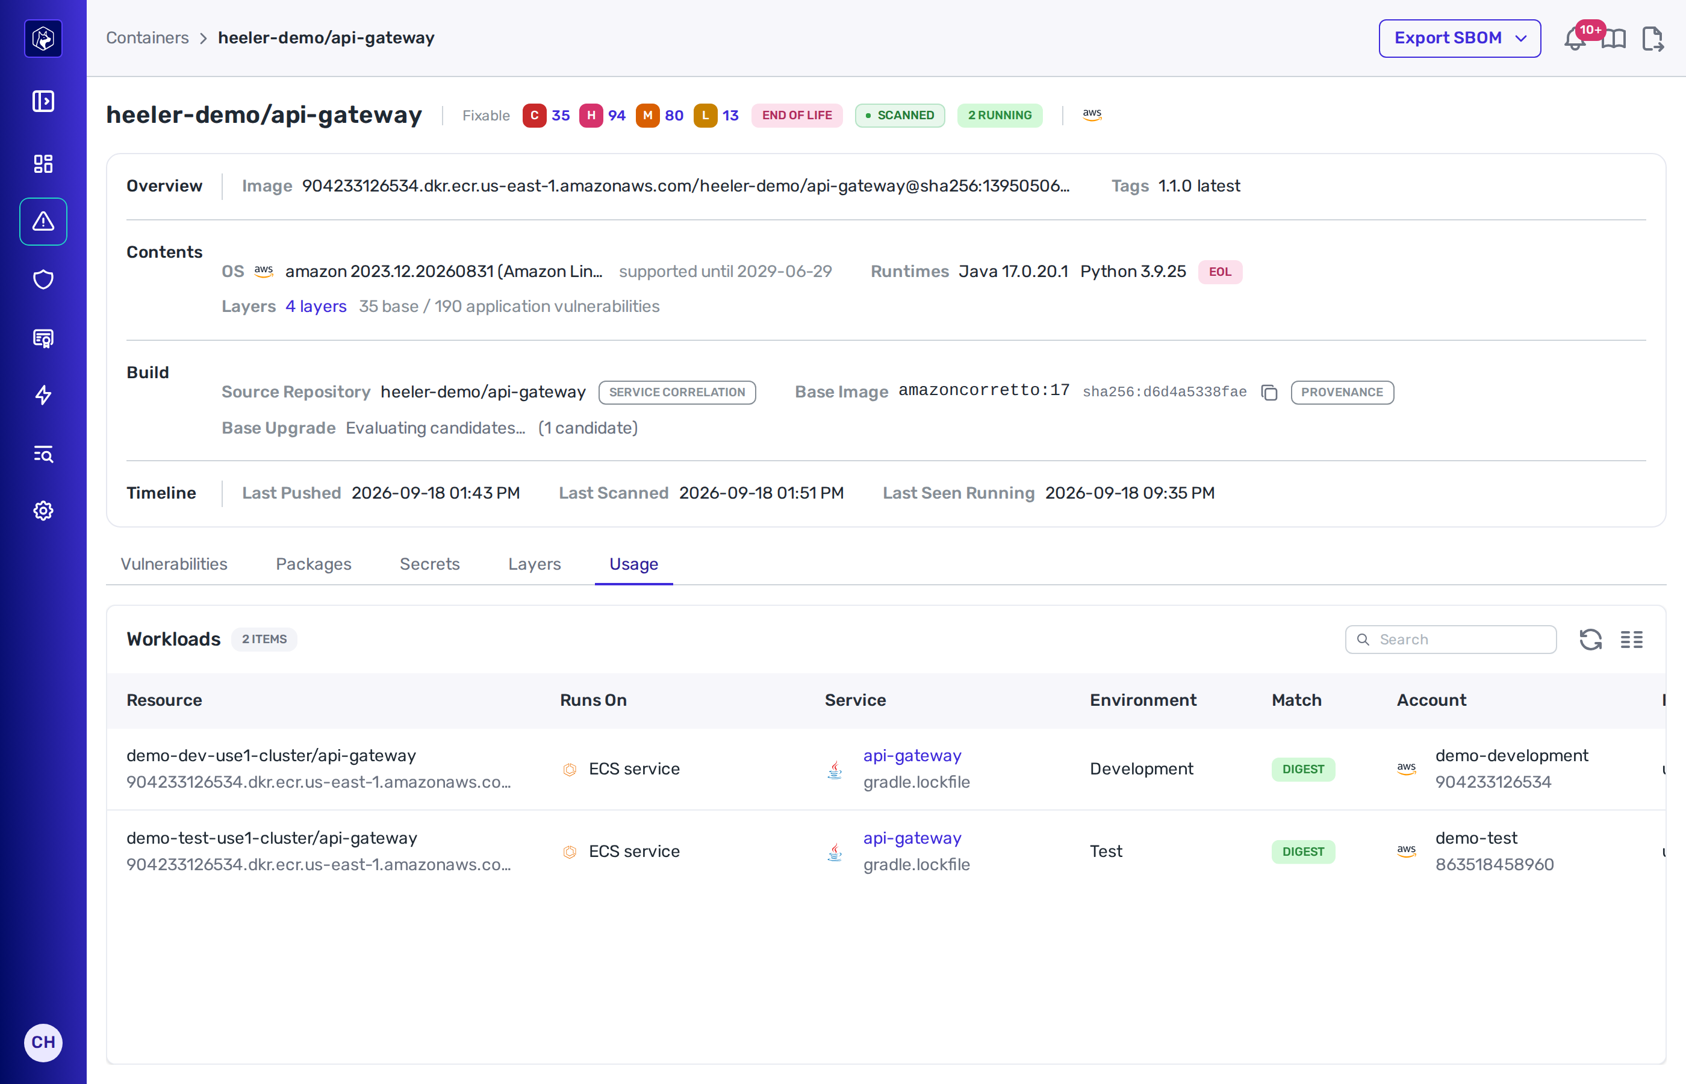Open the 4 layers link
The image size is (1686, 1084).
316,307
